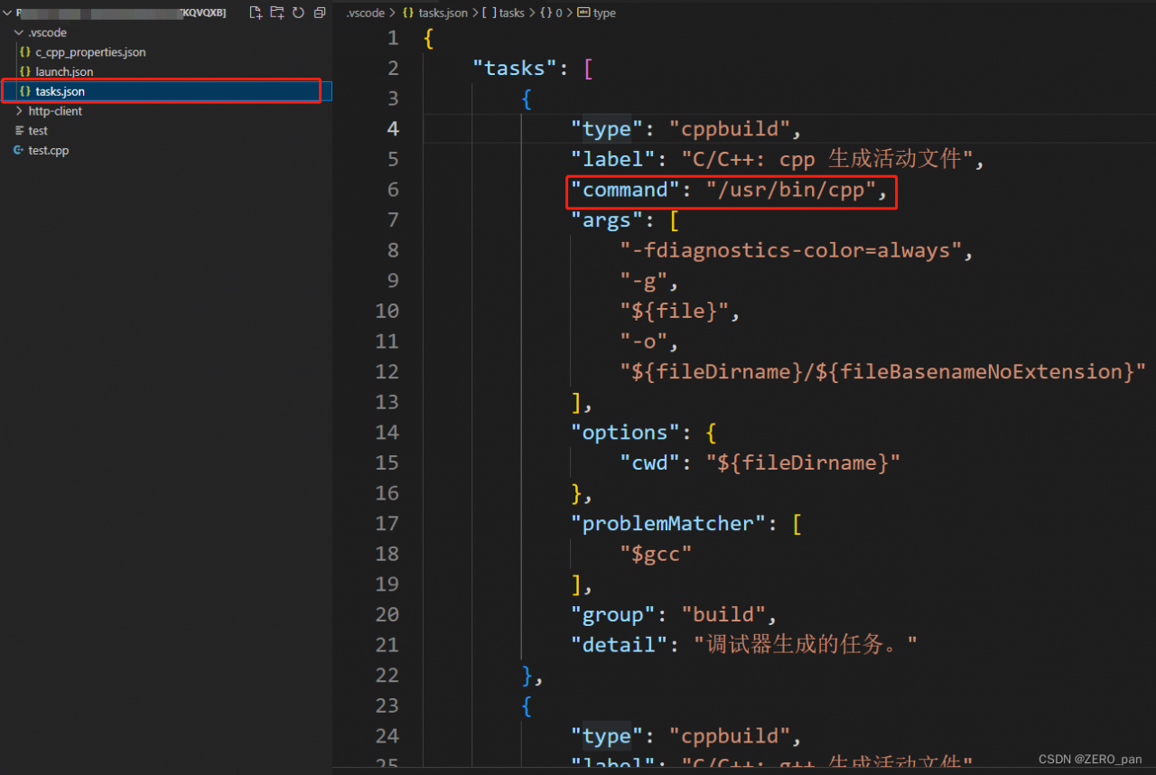Viewport: 1156px width, 775px height.
Task: Click the type breadcrumb at path end
Action: (597, 13)
